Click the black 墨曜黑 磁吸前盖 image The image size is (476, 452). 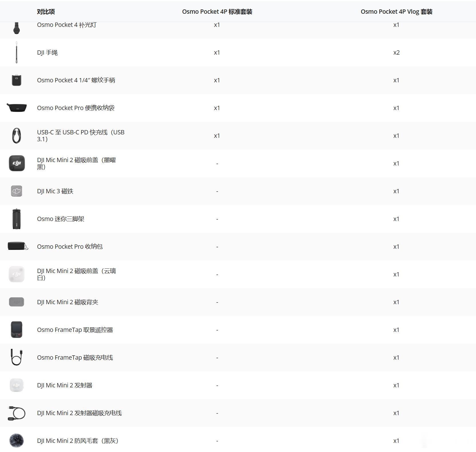17,163
